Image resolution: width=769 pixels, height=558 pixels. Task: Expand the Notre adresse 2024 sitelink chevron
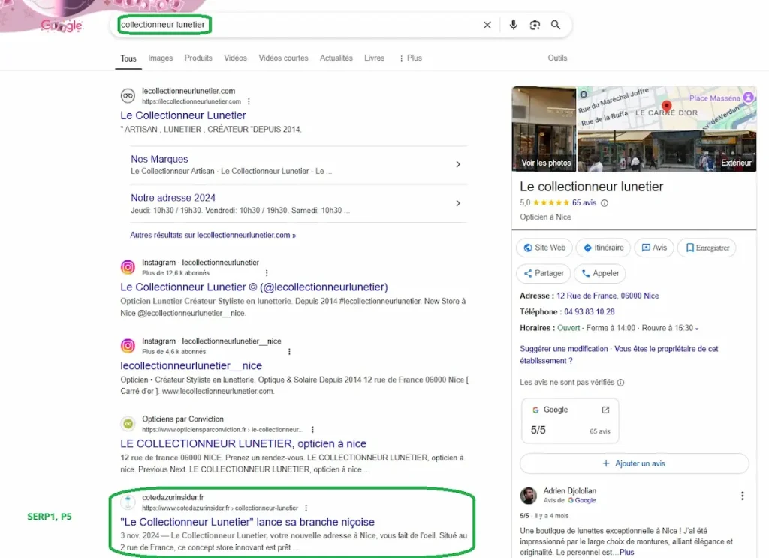click(457, 203)
